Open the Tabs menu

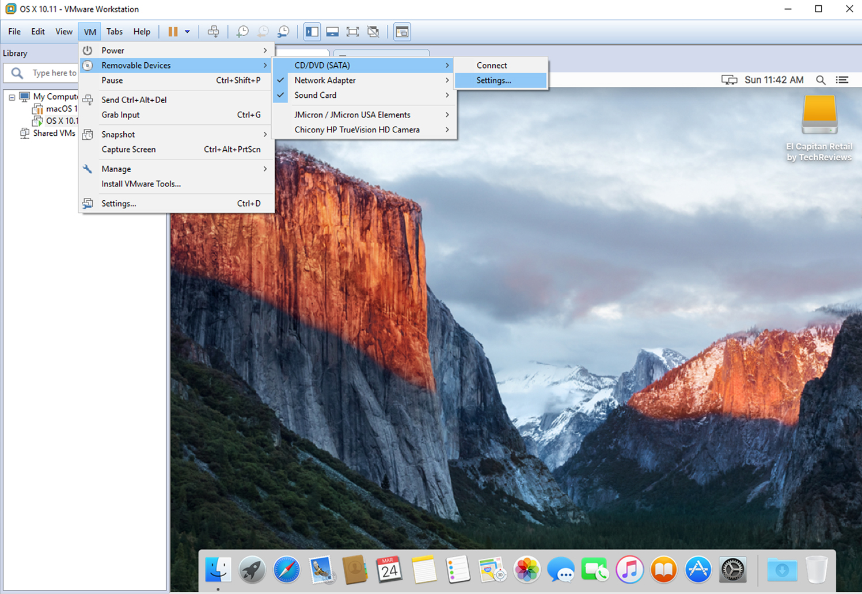tap(115, 32)
